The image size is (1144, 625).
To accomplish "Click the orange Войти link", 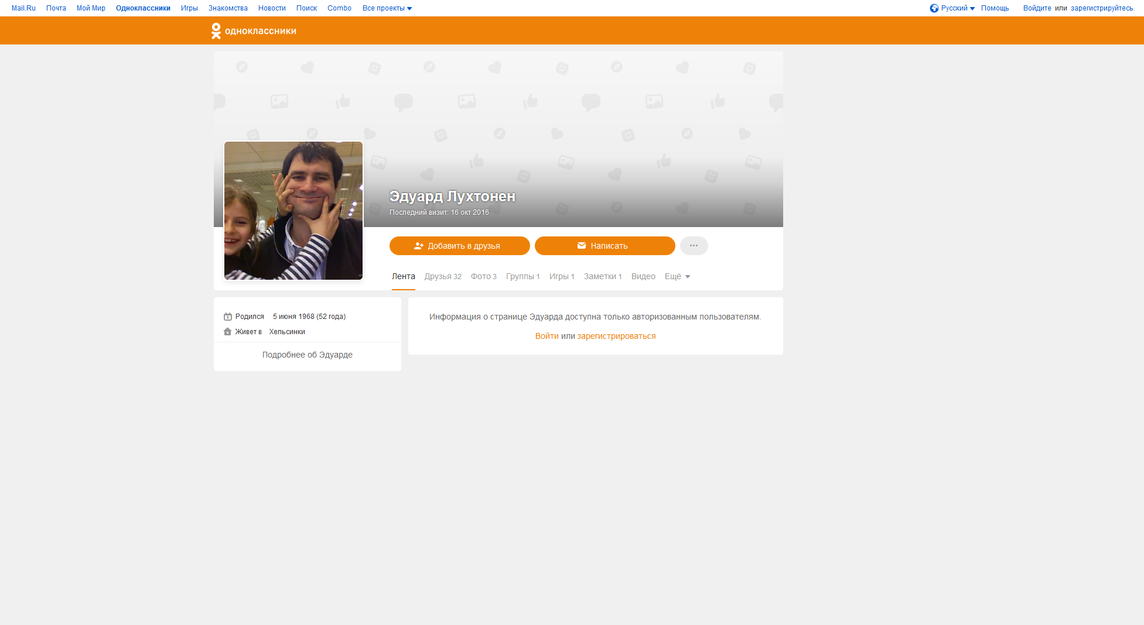I will click(x=547, y=336).
